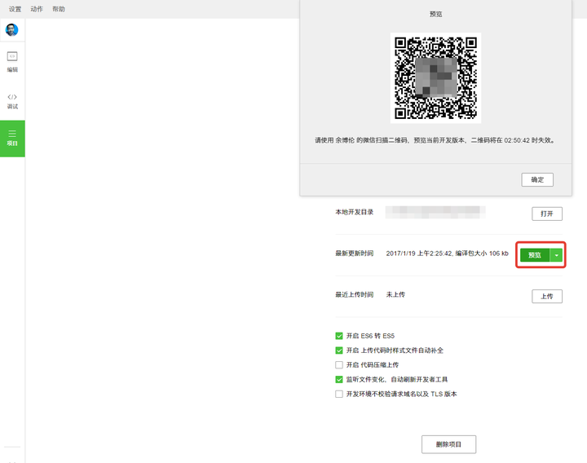Toggle 上传代码时样式文件自动补全 checkbox
This screenshot has width=587, height=463.
point(339,351)
